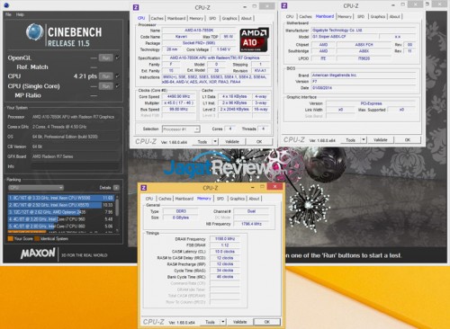Click the DRAM Frequency value field

pos(225,239)
